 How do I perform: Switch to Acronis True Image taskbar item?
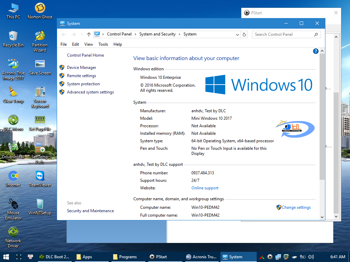click(x=202, y=257)
